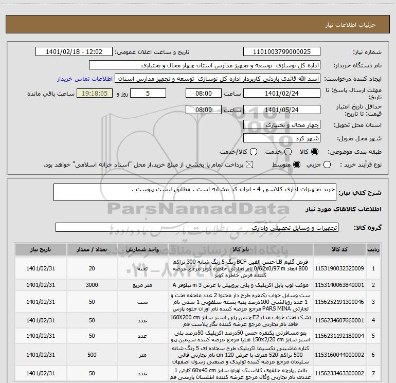This screenshot has height=383, width=396.
Task: Open the اطلاعات تماس خریدار link
Action: [85, 79]
